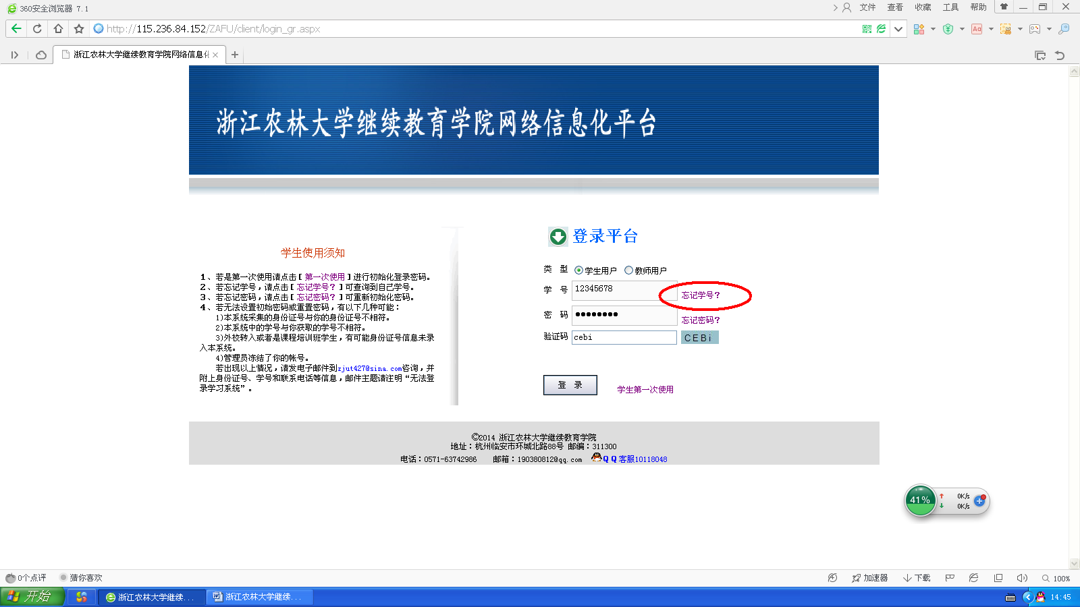
Task: Focus the 密码 password field
Action: [x=624, y=316]
